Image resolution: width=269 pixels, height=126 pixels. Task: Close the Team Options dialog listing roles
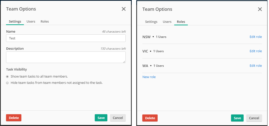click(x=260, y=9)
